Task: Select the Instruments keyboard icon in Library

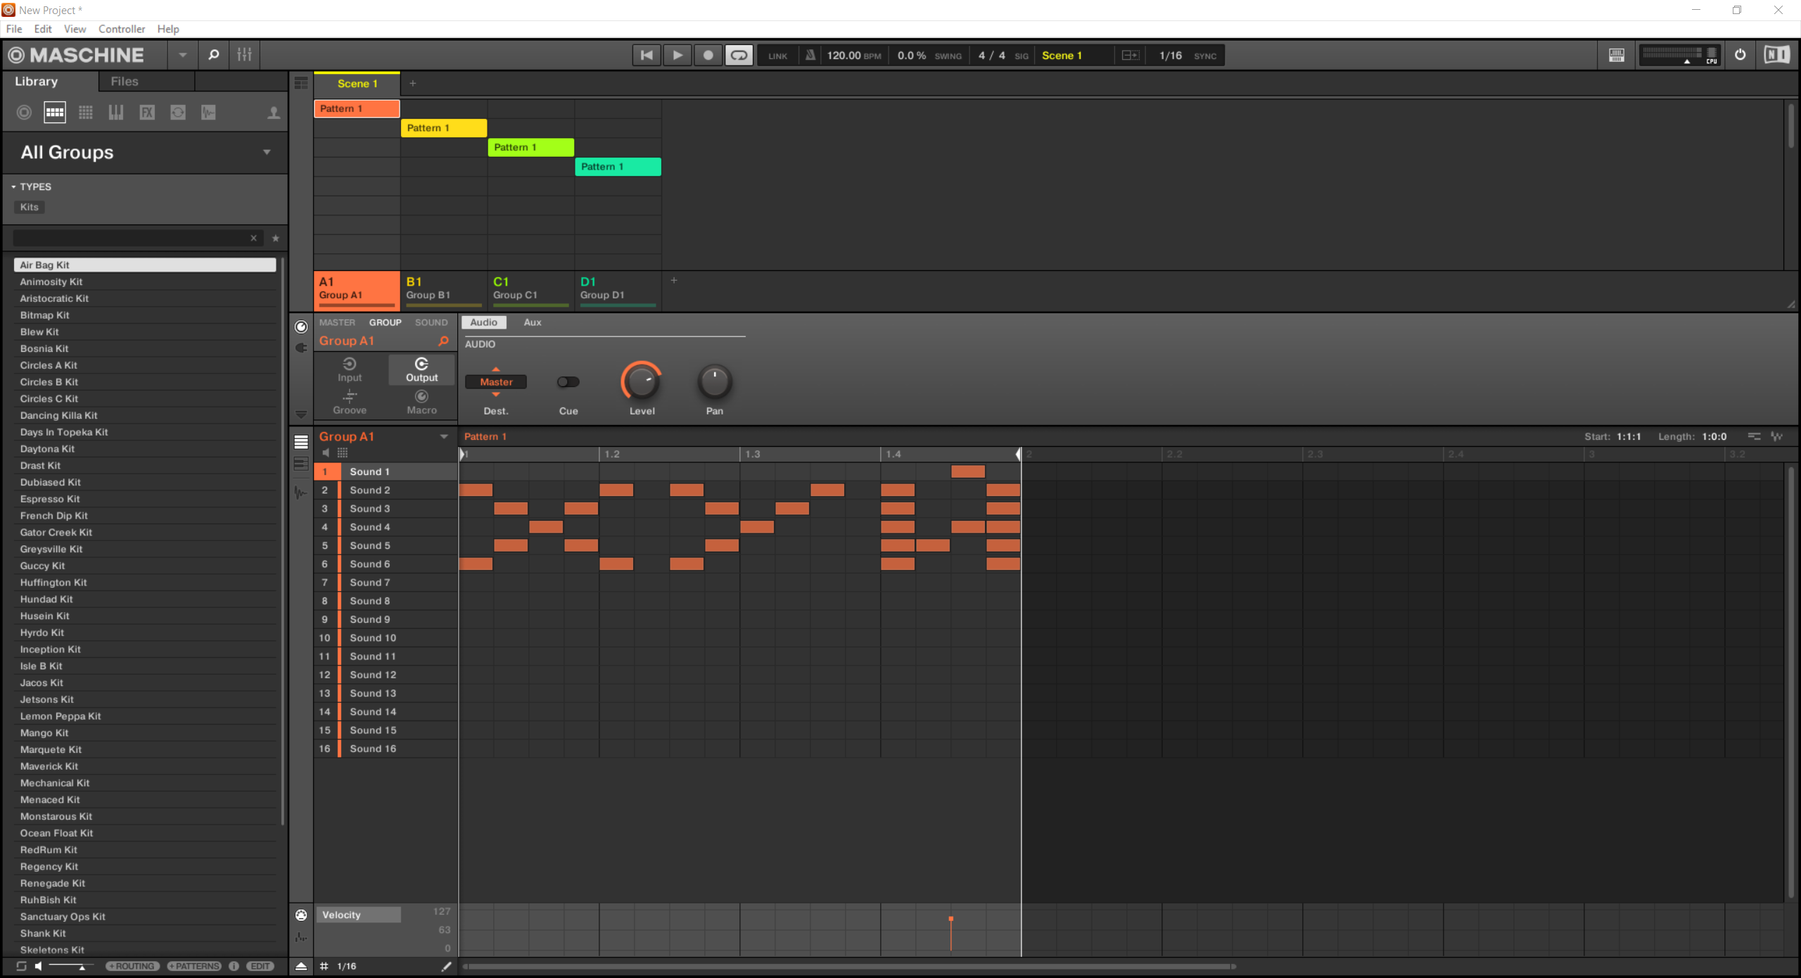Action: (116, 113)
